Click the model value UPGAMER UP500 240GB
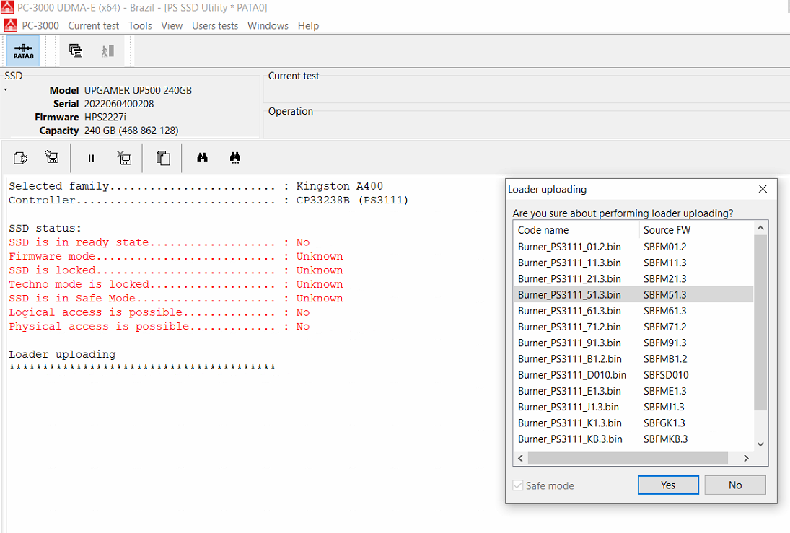 pyautogui.click(x=138, y=91)
